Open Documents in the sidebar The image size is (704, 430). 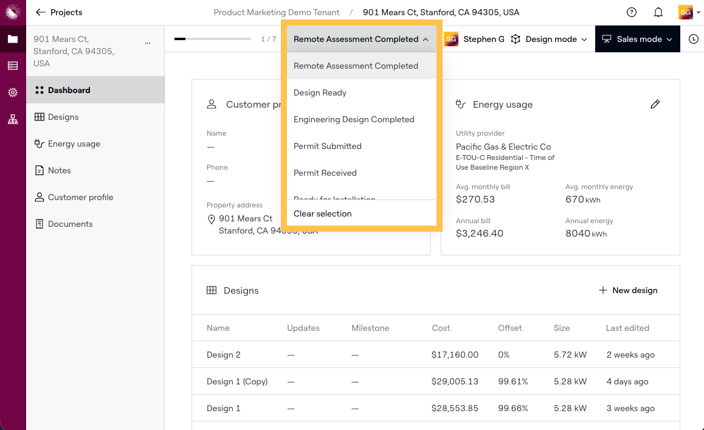(x=95, y=224)
